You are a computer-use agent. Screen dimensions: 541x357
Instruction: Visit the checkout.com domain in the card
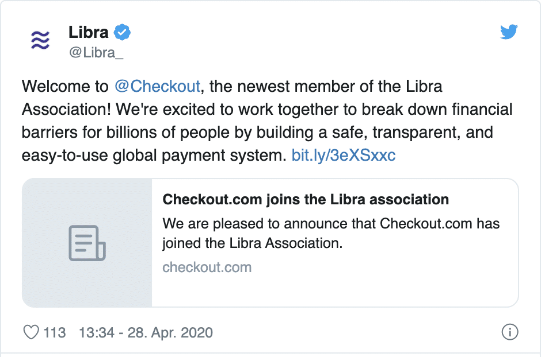point(207,267)
